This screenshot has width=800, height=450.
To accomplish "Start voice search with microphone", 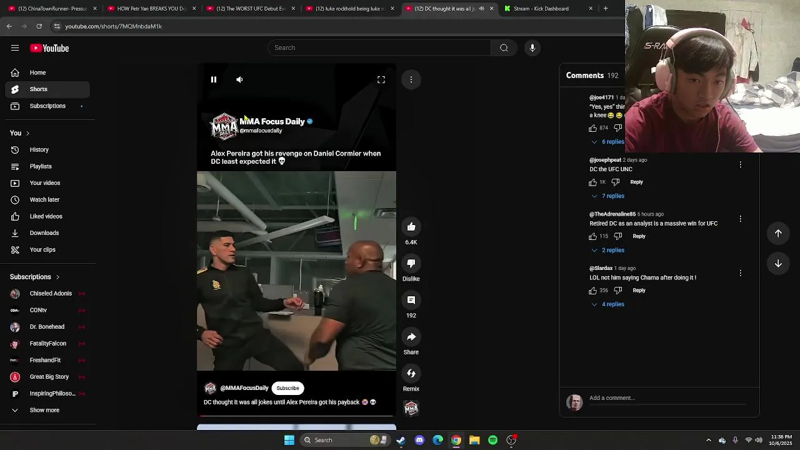I will point(532,48).
